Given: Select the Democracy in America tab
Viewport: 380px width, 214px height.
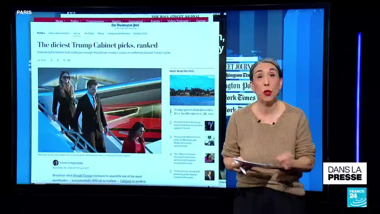Looking at the screenshot, I should [x=118, y=33].
